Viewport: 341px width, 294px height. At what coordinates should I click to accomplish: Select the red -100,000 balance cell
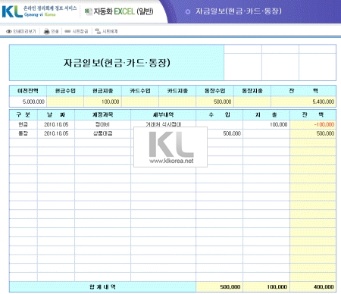tap(313, 124)
